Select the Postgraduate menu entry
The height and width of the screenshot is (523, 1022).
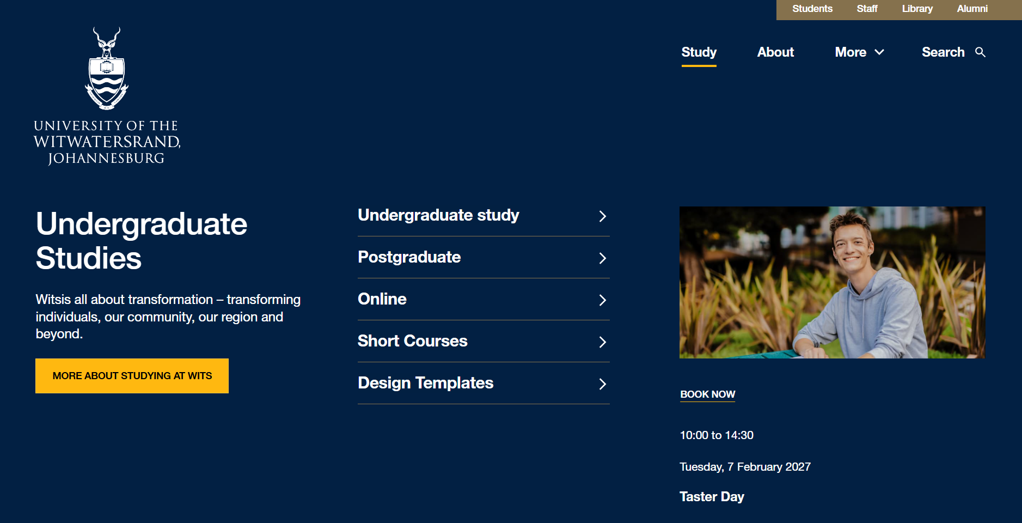(484, 257)
